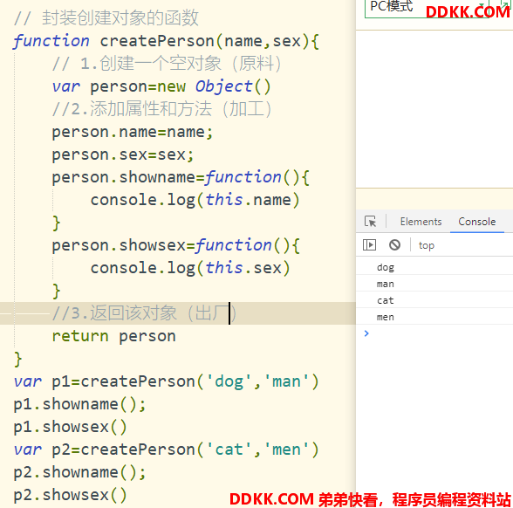Click the person.showsex function assignment line

[175, 245]
